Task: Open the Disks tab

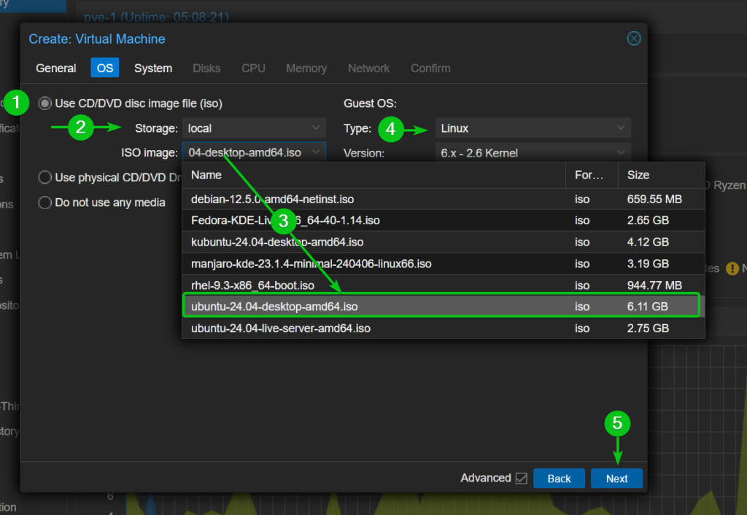Action: tap(206, 68)
